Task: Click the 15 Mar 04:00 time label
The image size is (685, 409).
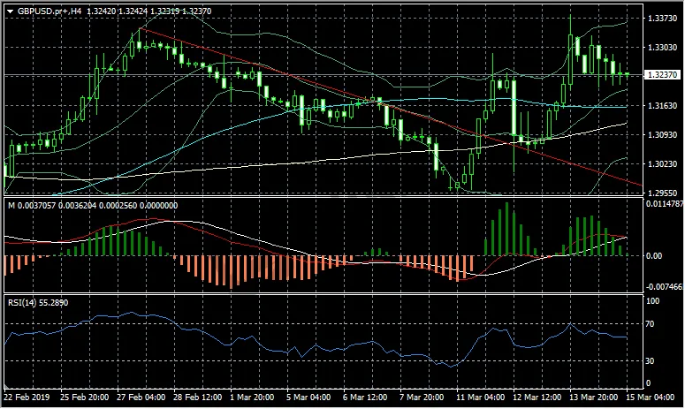Action: [x=650, y=398]
